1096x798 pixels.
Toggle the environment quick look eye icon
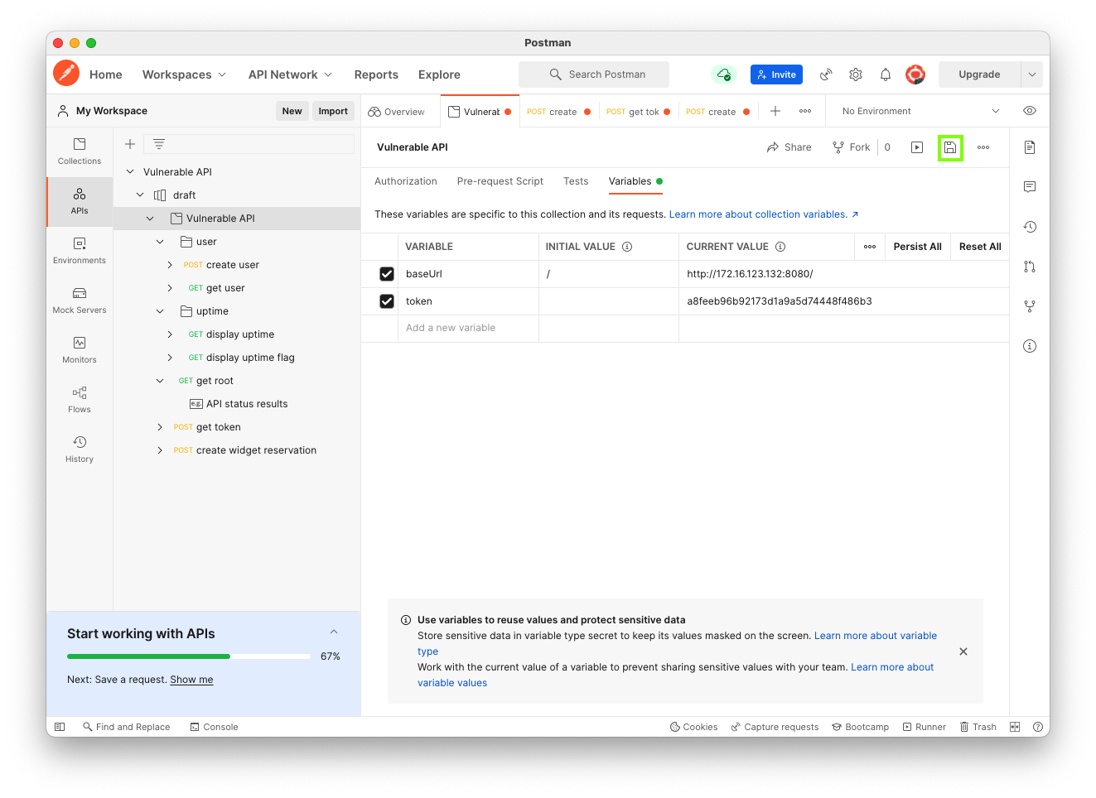[1030, 111]
